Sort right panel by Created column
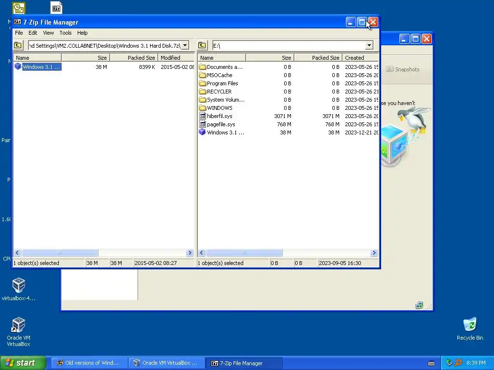Viewport: 494px width, 370px height. tap(360, 58)
